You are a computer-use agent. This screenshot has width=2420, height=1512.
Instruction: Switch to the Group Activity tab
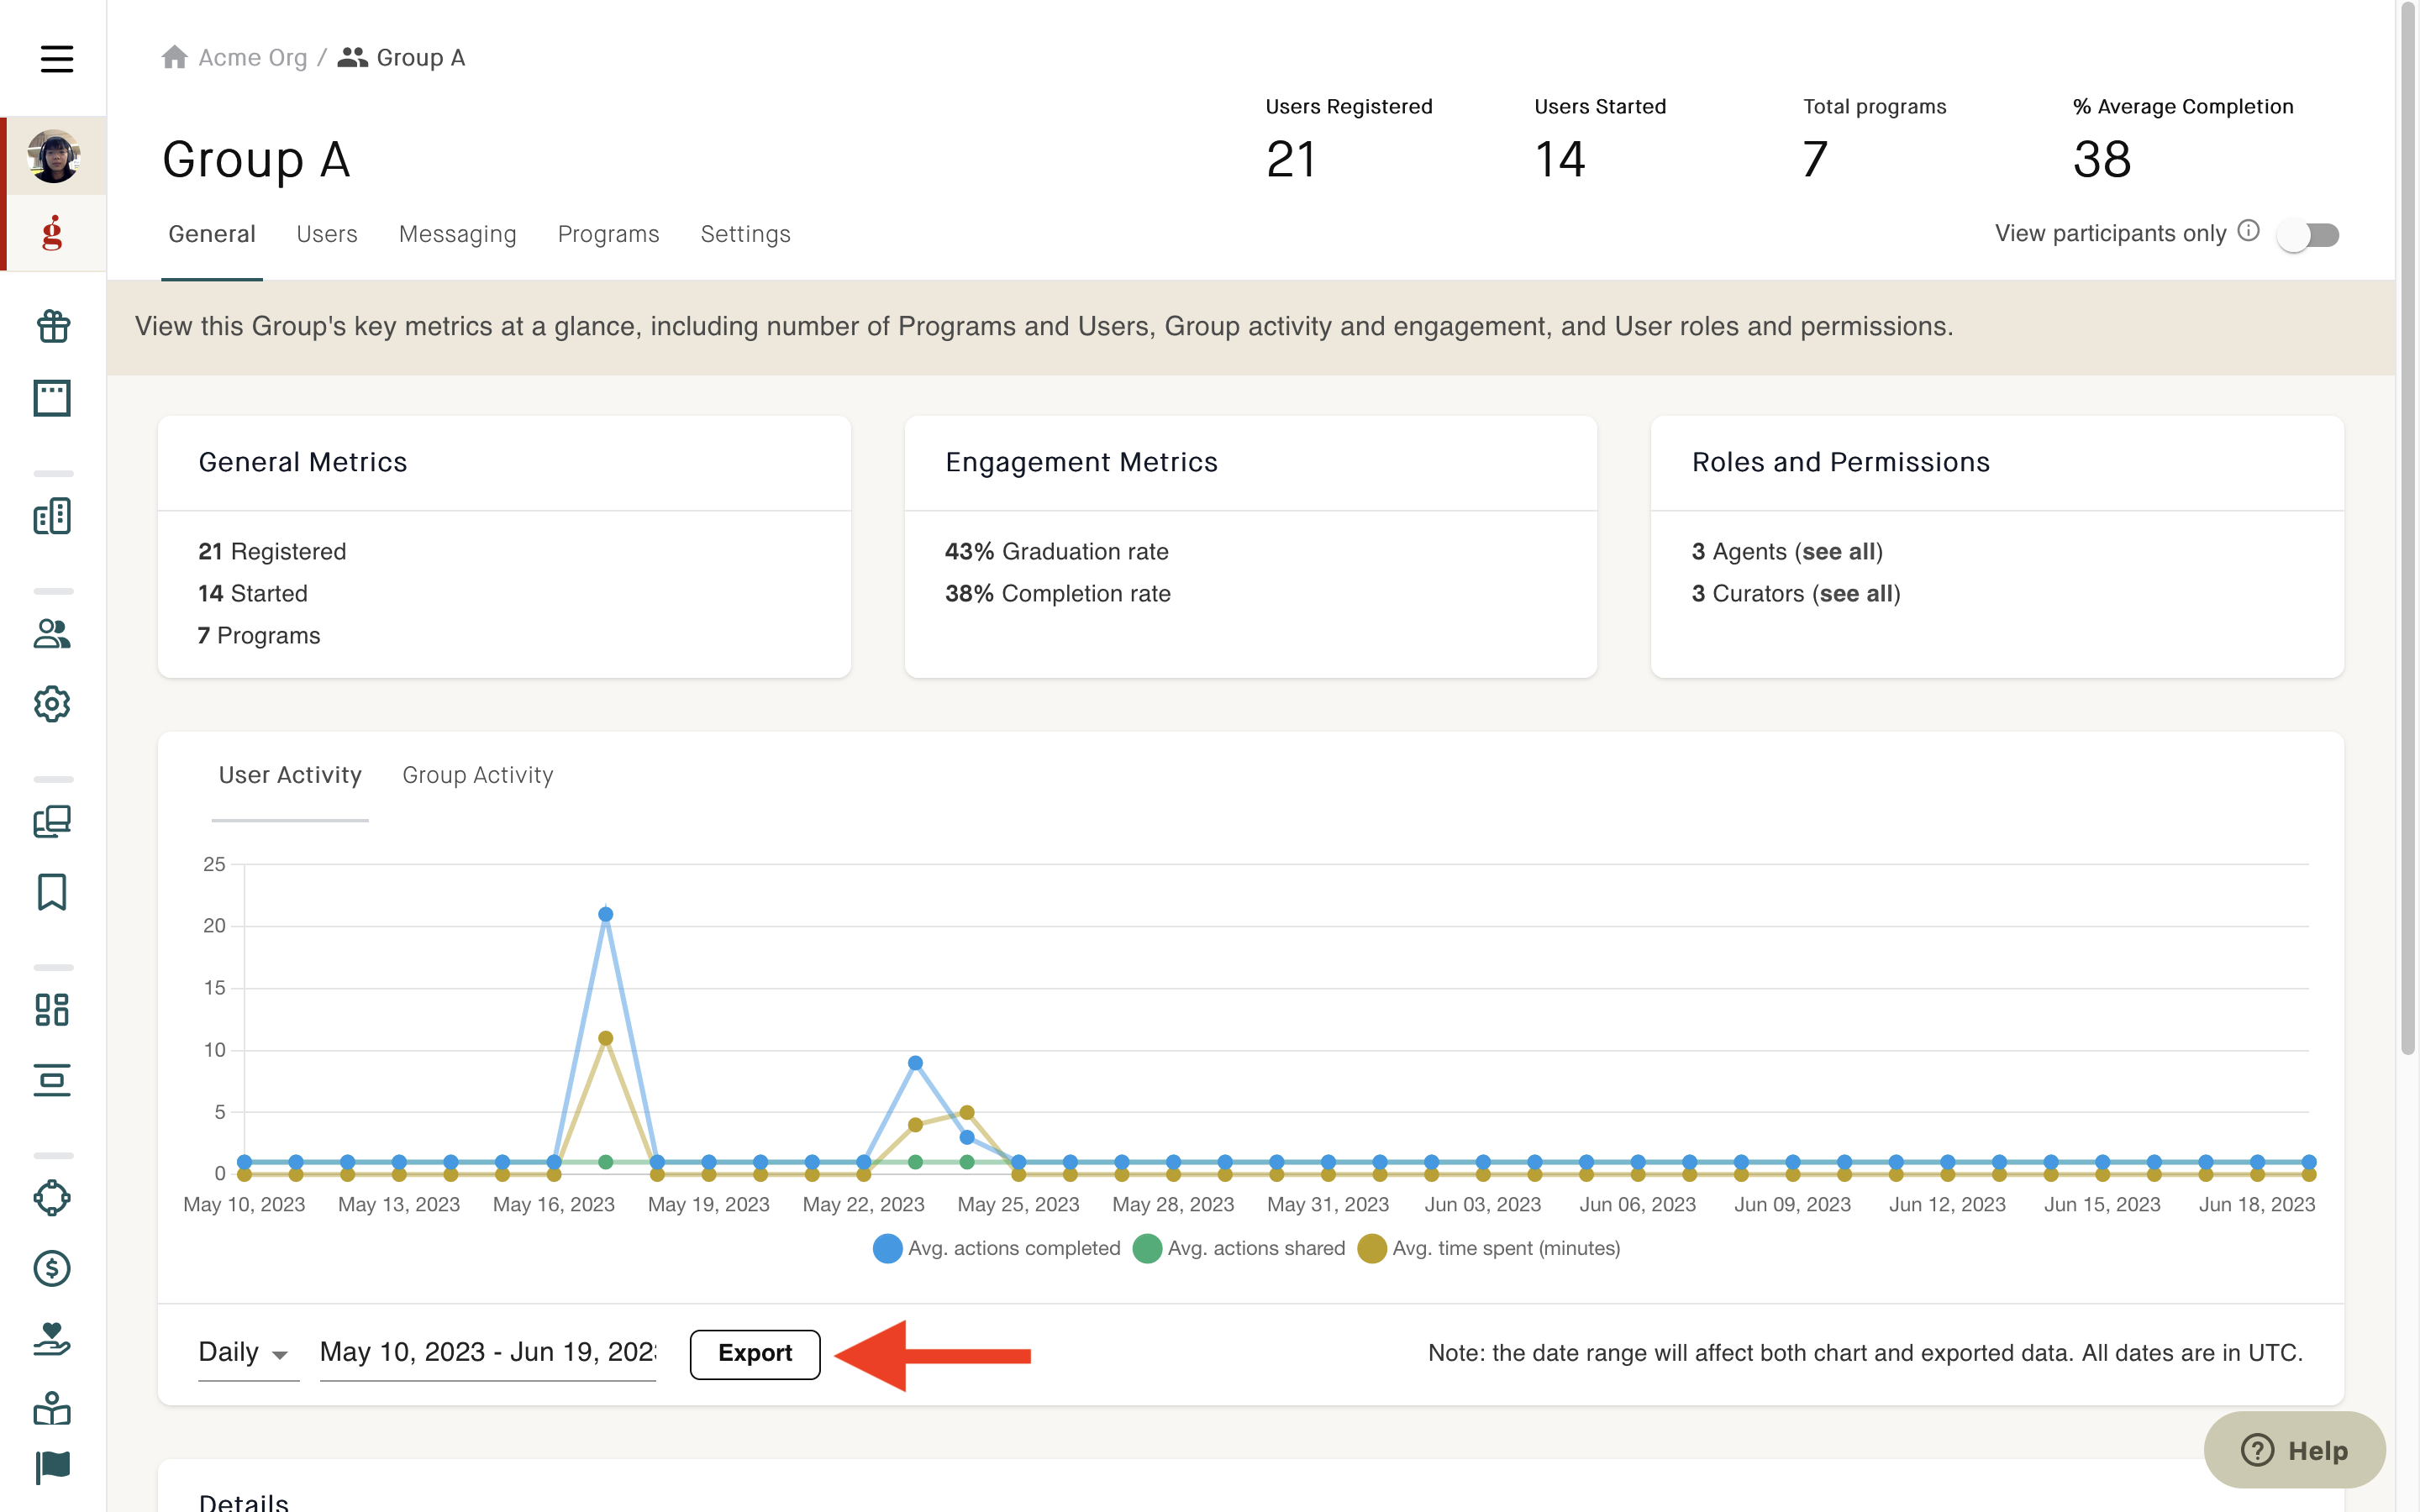(x=478, y=775)
